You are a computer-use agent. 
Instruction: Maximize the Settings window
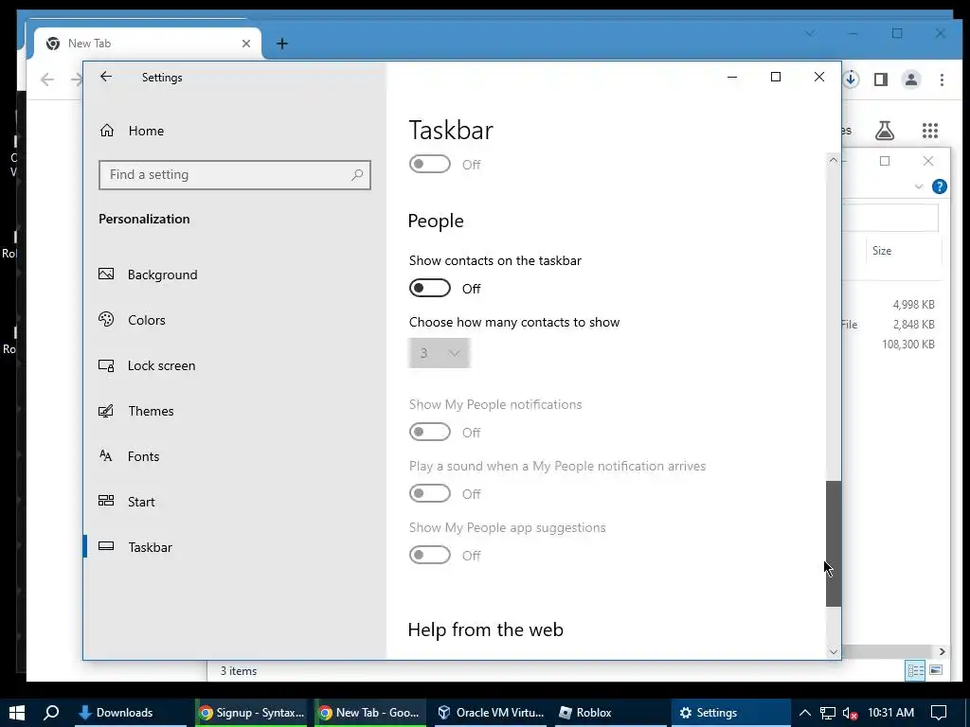point(776,77)
